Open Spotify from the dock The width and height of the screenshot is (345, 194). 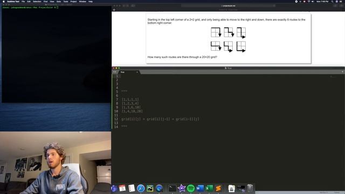click(191, 189)
